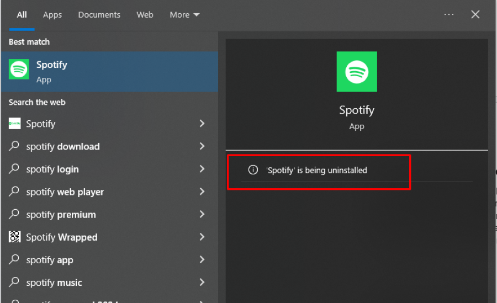
Task: Click the Search the web heading
Action: (x=37, y=102)
